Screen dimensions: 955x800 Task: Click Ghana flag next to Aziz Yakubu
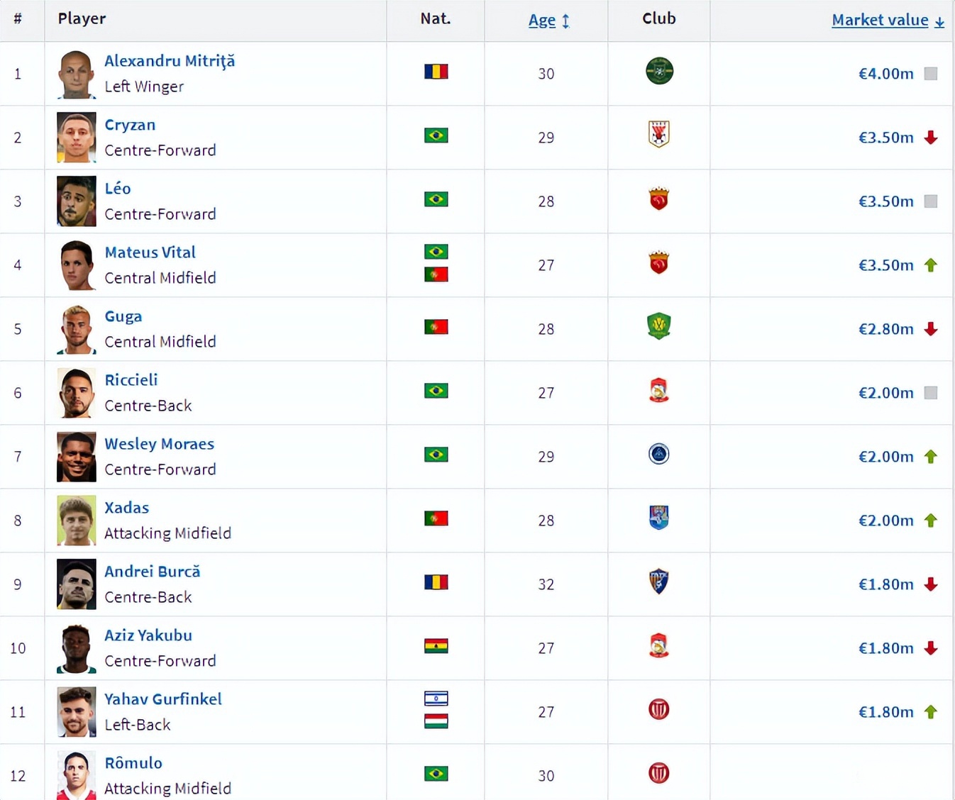coord(436,646)
